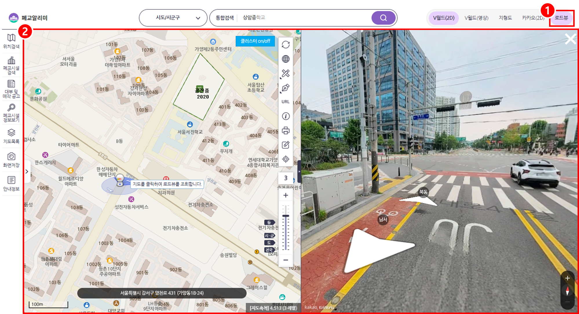The height and width of the screenshot is (314, 579).
Task: Enable 로드뷰 road view mode
Action: tap(561, 18)
